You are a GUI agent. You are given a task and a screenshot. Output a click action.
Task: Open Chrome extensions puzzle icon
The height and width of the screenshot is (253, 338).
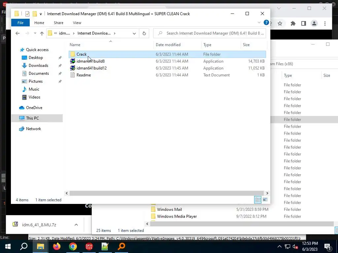click(x=293, y=23)
